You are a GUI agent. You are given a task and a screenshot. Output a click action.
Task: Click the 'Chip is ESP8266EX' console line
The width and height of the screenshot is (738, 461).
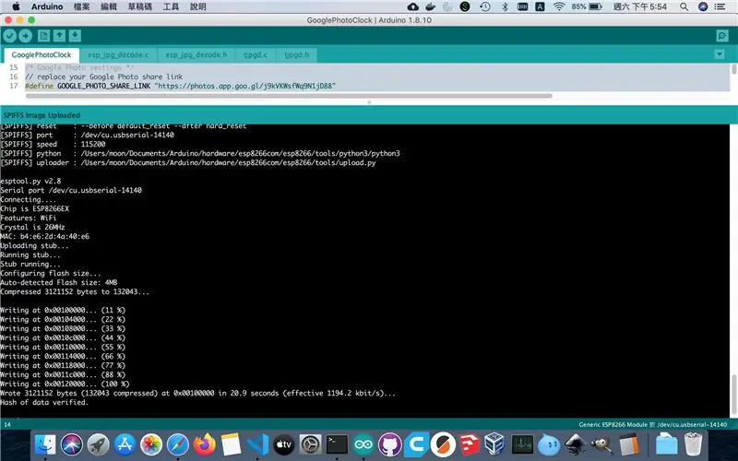35,208
